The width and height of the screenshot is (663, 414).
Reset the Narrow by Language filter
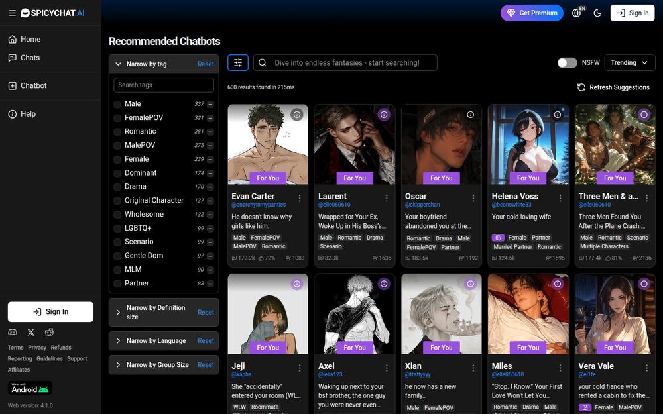tap(206, 341)
